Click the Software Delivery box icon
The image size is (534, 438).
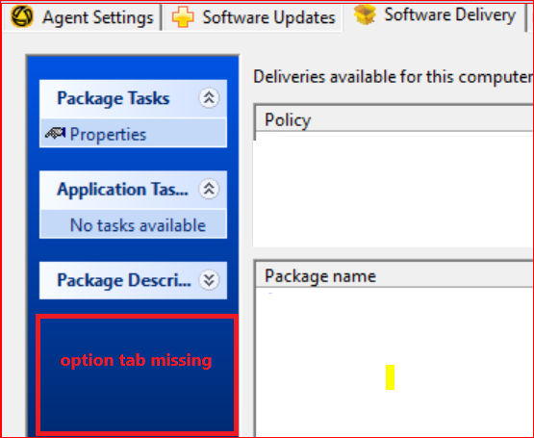point(365,14)
